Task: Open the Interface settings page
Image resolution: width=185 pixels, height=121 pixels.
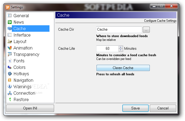Action: coord(22,35)
